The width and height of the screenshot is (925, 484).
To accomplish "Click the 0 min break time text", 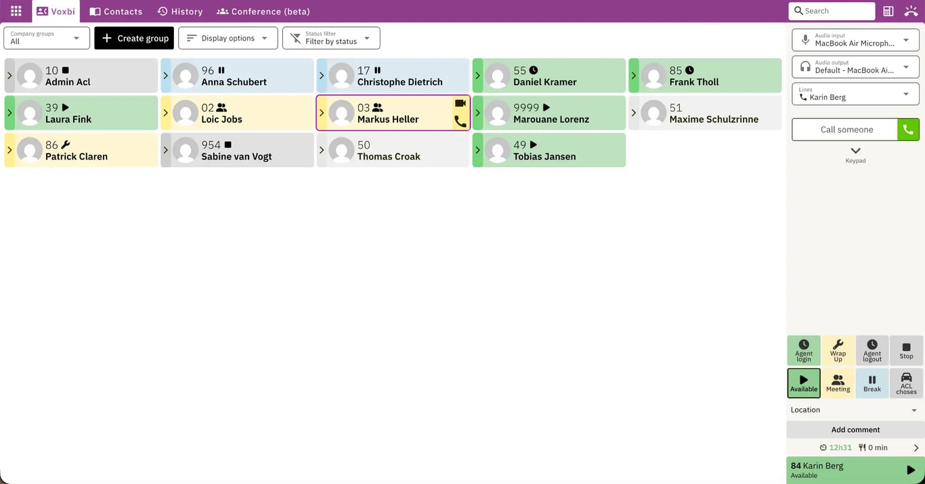I will point(878,447).
